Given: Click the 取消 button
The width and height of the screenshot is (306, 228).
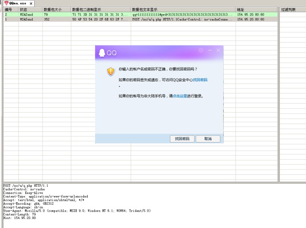Looking at the screenshot, I should [208, 139].
